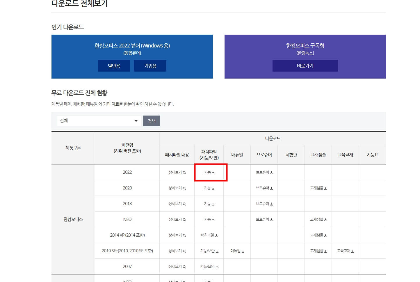The height and width of the screenshot is (282, 420).
Task: Click the 교재샘플 column header
Action: tap(318, 155)
